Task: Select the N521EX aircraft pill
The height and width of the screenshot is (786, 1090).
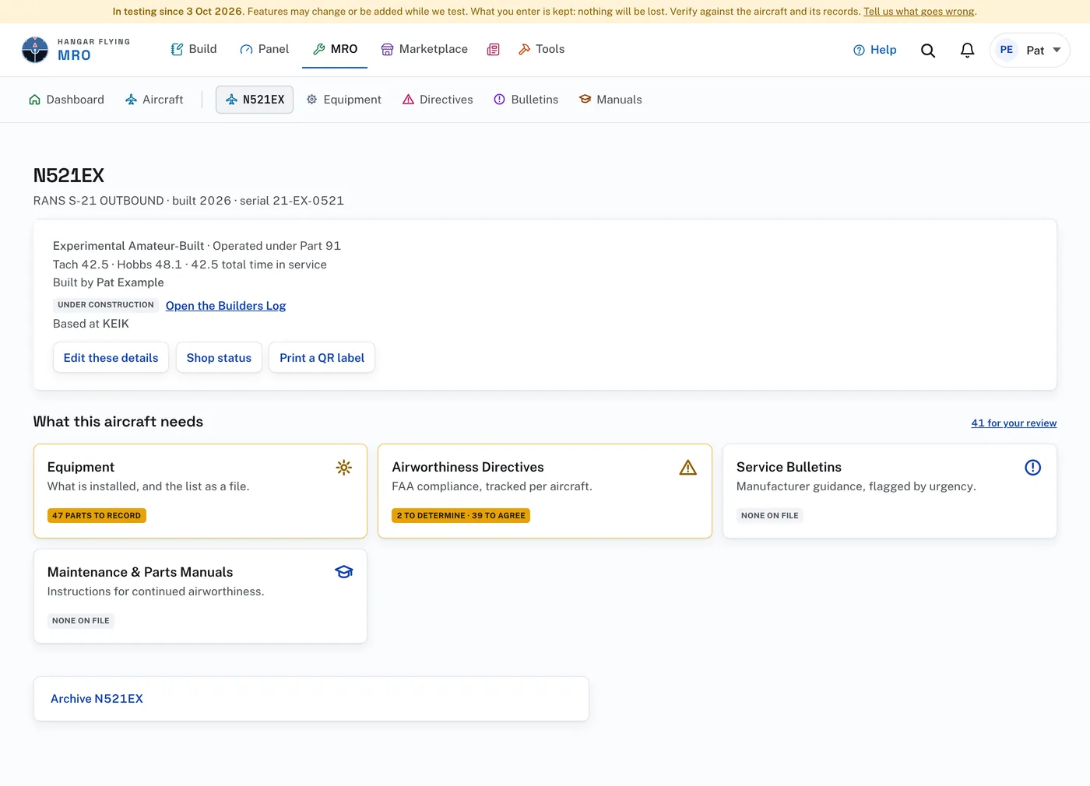Action: click(255, 100)
